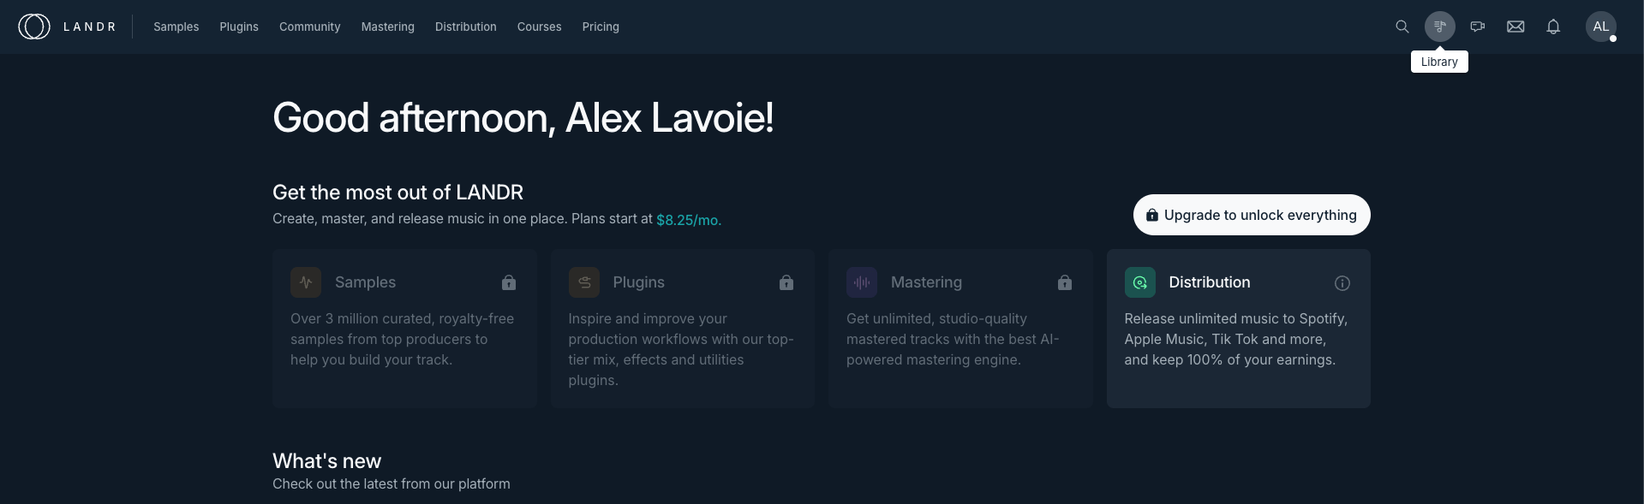Go to Community in navigation bar
This screenshot has height=504, width=1644.
coord(310,27)
